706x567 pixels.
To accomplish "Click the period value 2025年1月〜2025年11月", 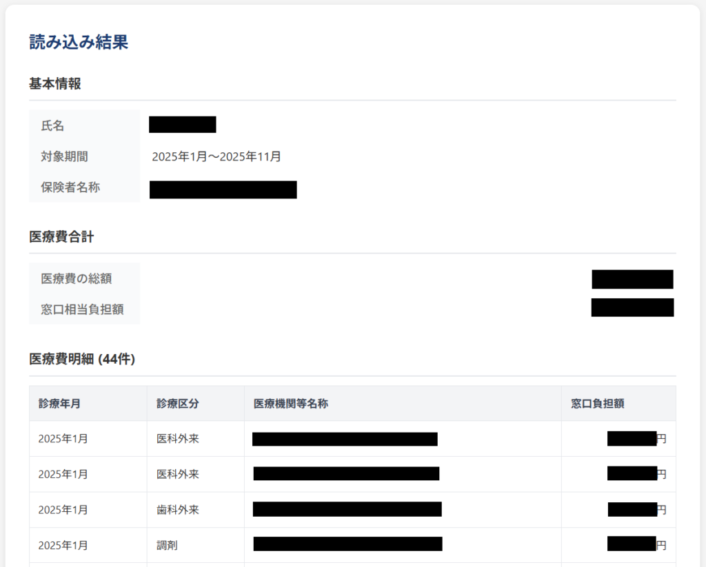I will click(x=216, y=156).
